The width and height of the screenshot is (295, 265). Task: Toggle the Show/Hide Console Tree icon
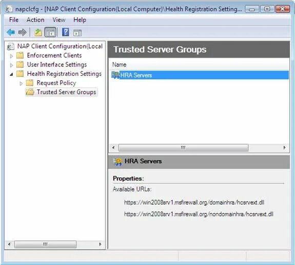(x=50, y=32)
